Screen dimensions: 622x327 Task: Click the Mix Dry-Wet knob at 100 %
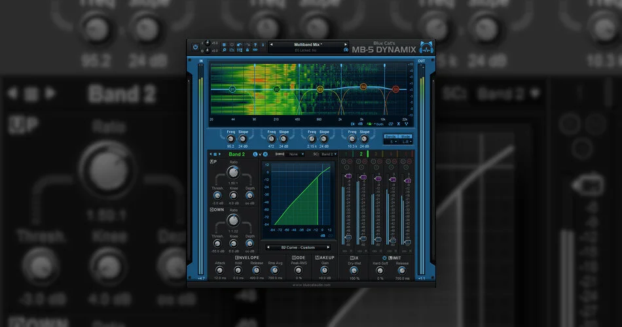354,270
